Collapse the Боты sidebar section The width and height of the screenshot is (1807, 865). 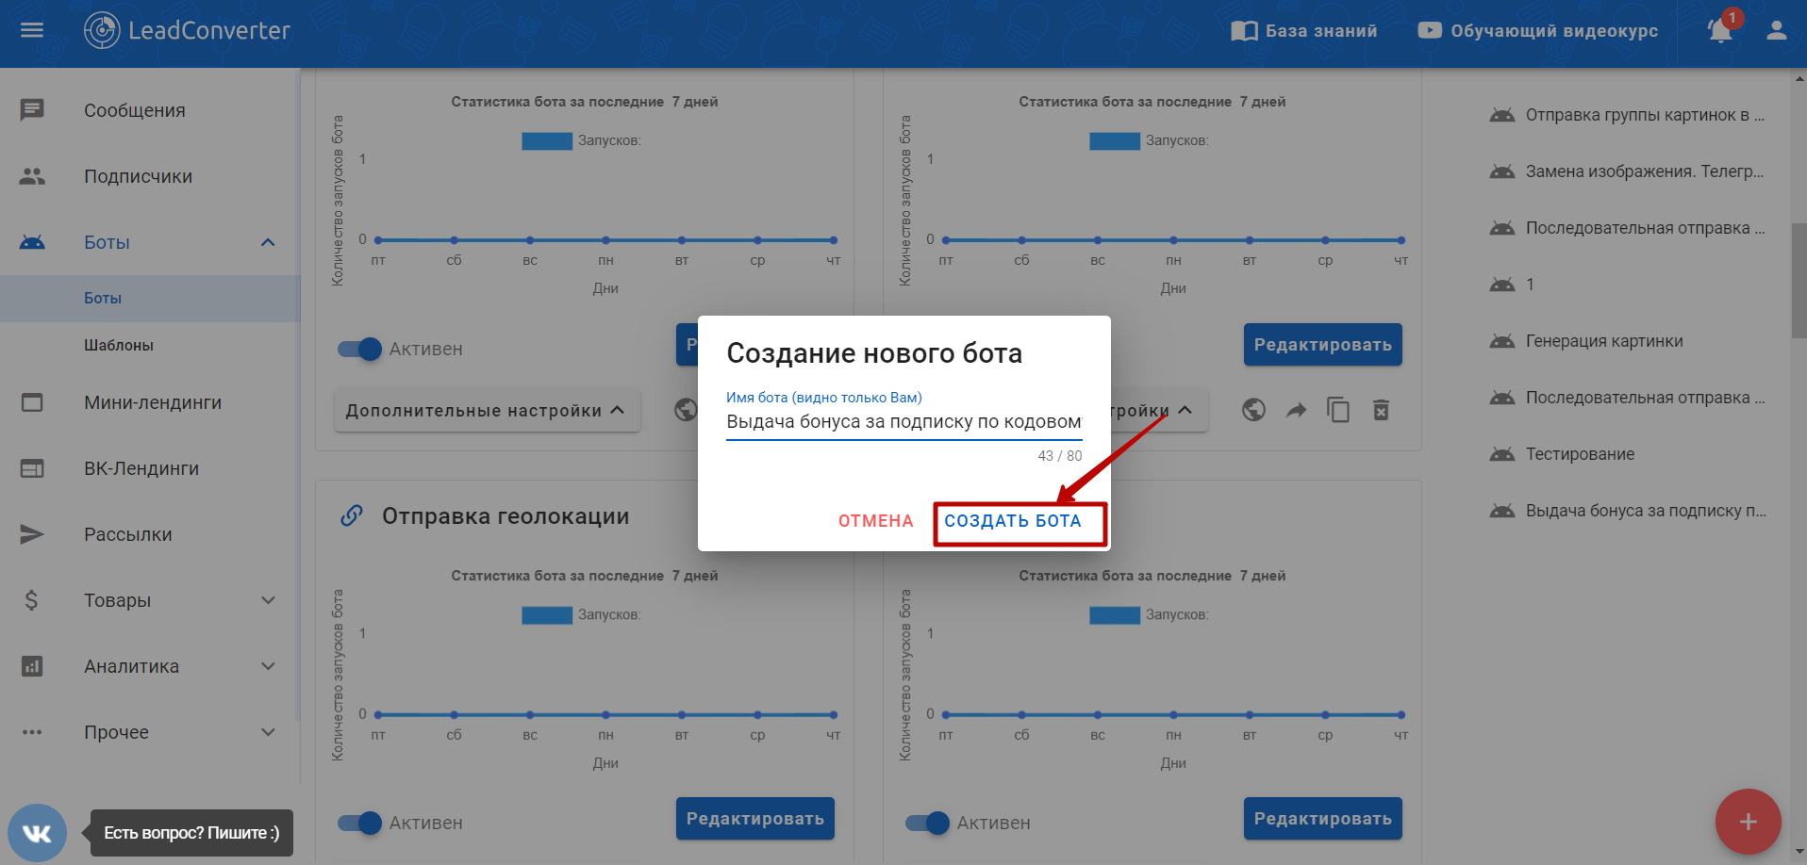pyautogui.click(x=268, y=242)
